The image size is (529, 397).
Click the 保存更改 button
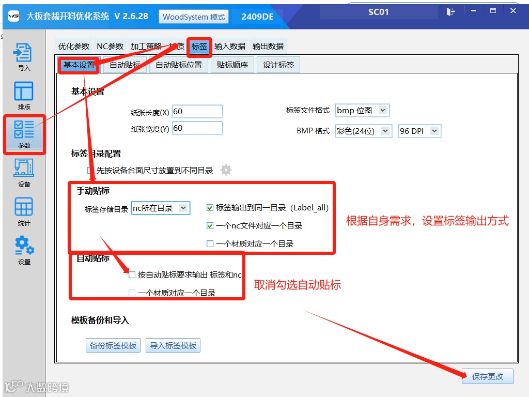[488, 376]
